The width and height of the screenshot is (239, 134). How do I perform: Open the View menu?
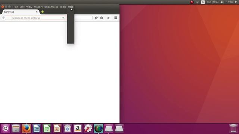(x=29, y=7)
